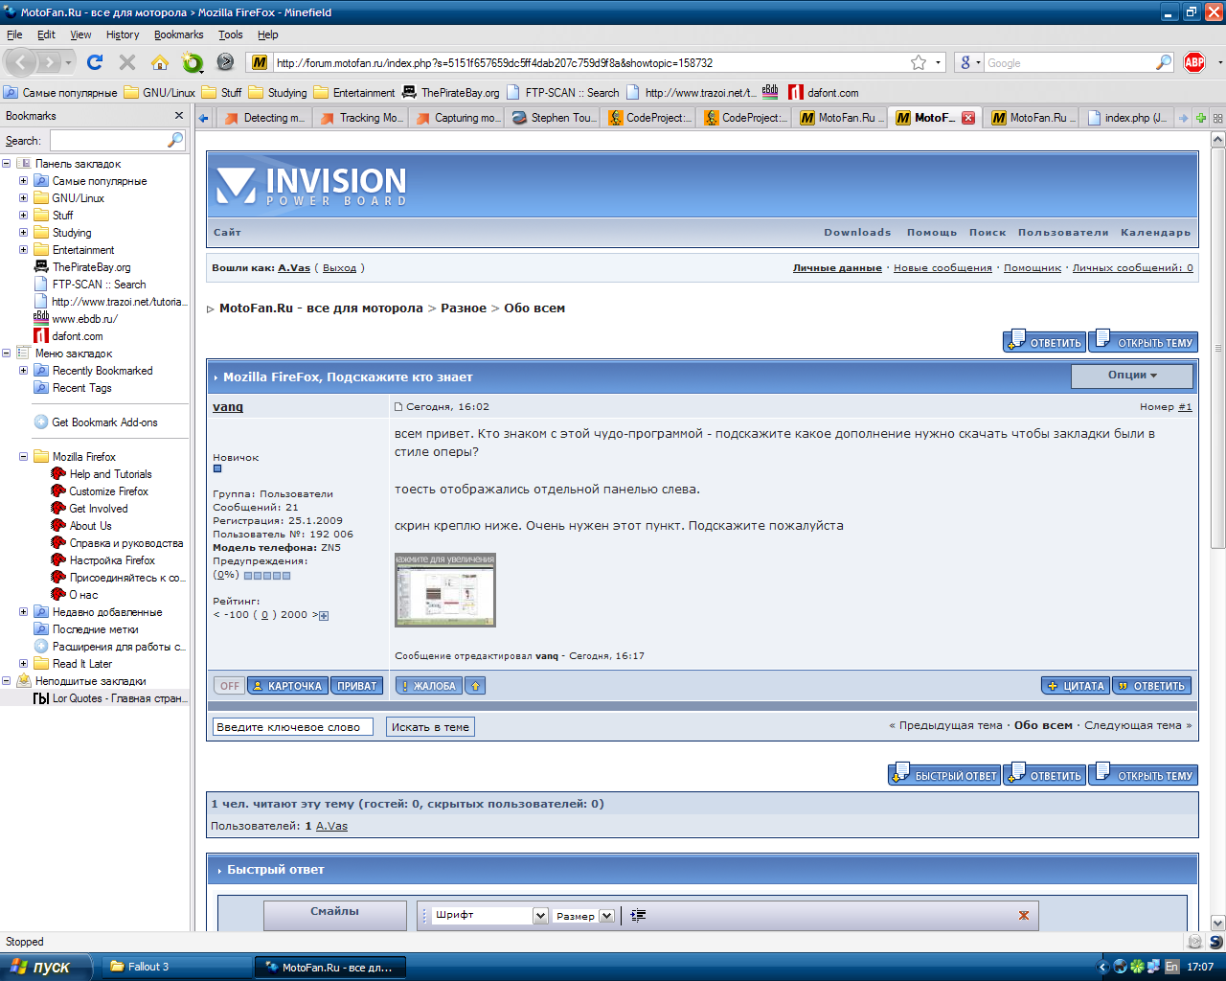Expand the Stuff bookmark folder
Screen dimensions: 1226x981
click(23, 216)
